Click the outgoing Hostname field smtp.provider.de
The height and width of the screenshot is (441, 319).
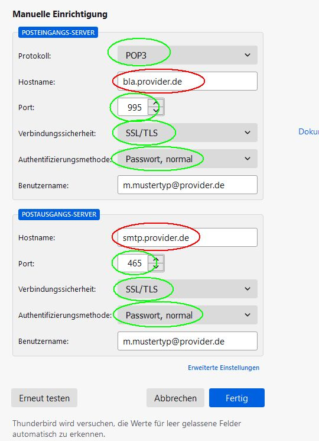[187, 237]
